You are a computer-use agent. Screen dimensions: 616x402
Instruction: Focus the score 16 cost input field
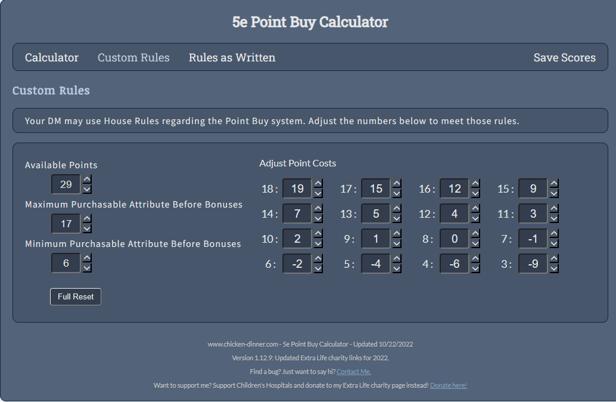pyautogui.click(x=454, y=189)
